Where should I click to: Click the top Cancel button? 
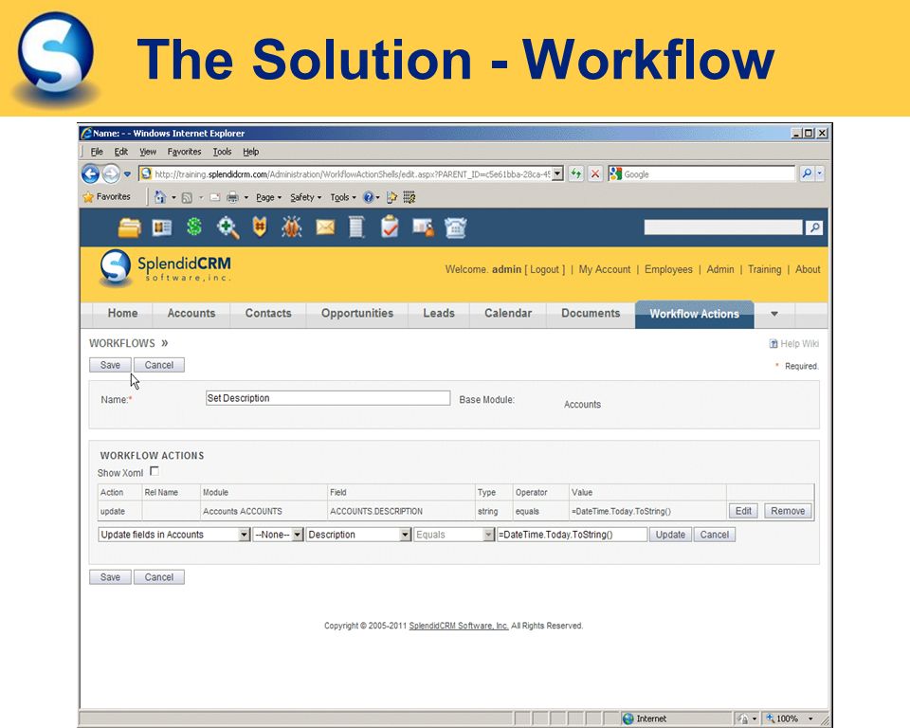[x=159, y=365]
